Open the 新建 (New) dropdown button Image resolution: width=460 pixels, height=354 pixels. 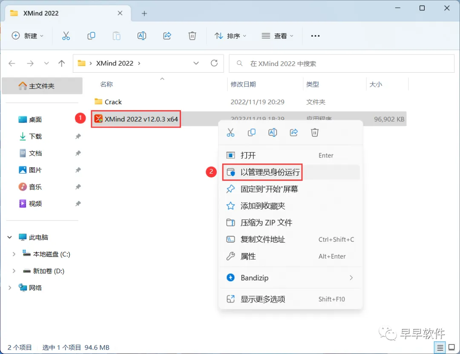point(28,36)
